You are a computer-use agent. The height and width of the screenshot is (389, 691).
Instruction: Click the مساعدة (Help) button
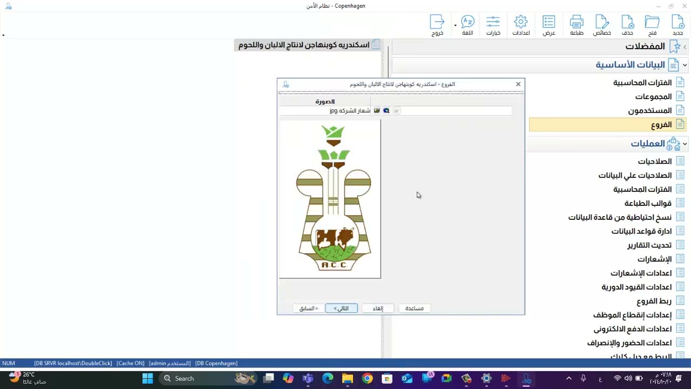[x=415, y=308]
